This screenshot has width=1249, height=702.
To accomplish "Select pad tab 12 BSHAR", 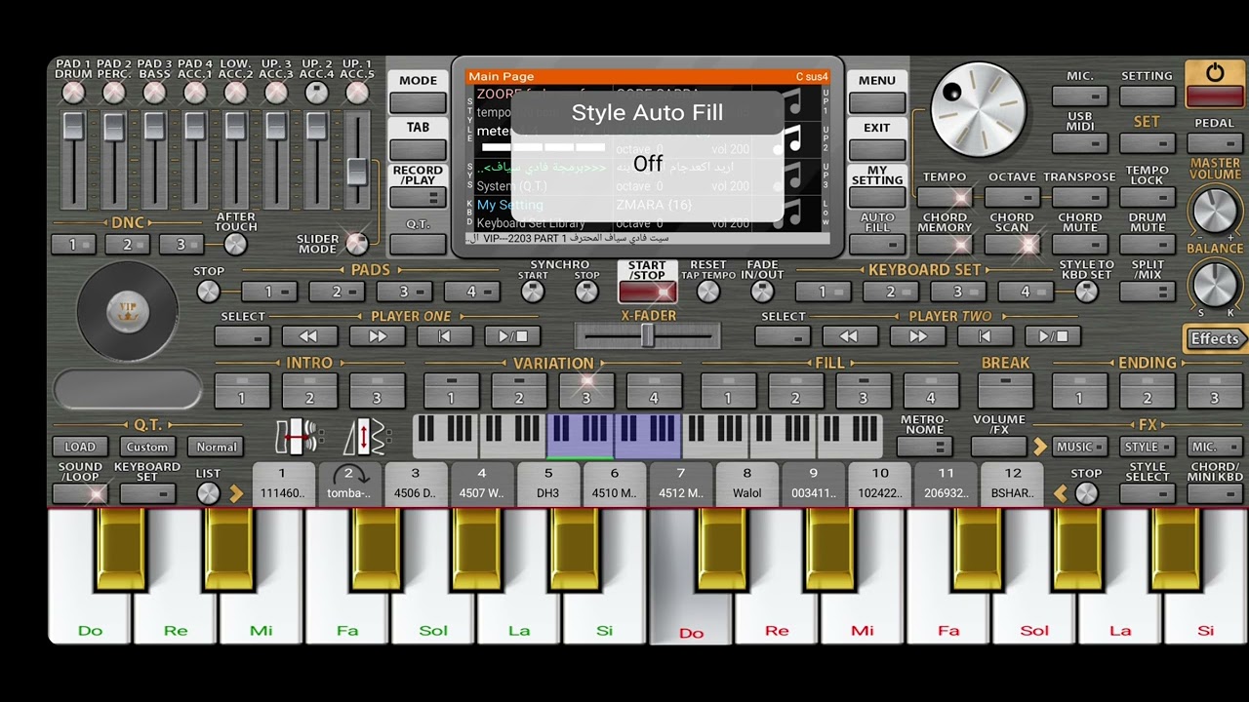I will pos(1013,484).
